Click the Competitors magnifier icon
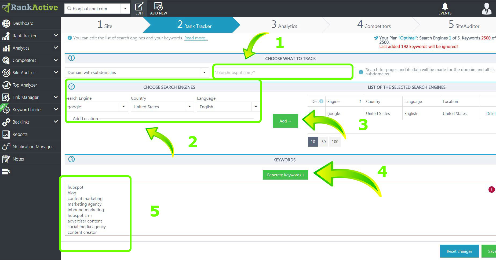This screenshot has height=260, width=496. coord(6,61)
